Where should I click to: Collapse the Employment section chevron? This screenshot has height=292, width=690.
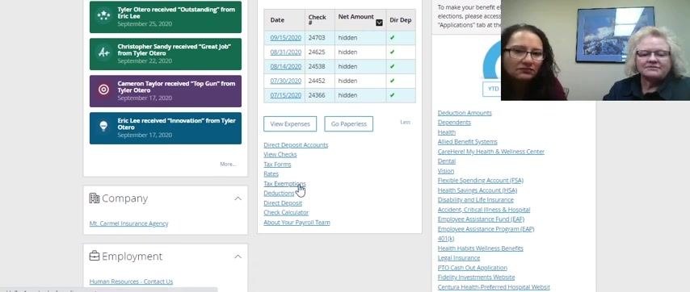[238, 257]
